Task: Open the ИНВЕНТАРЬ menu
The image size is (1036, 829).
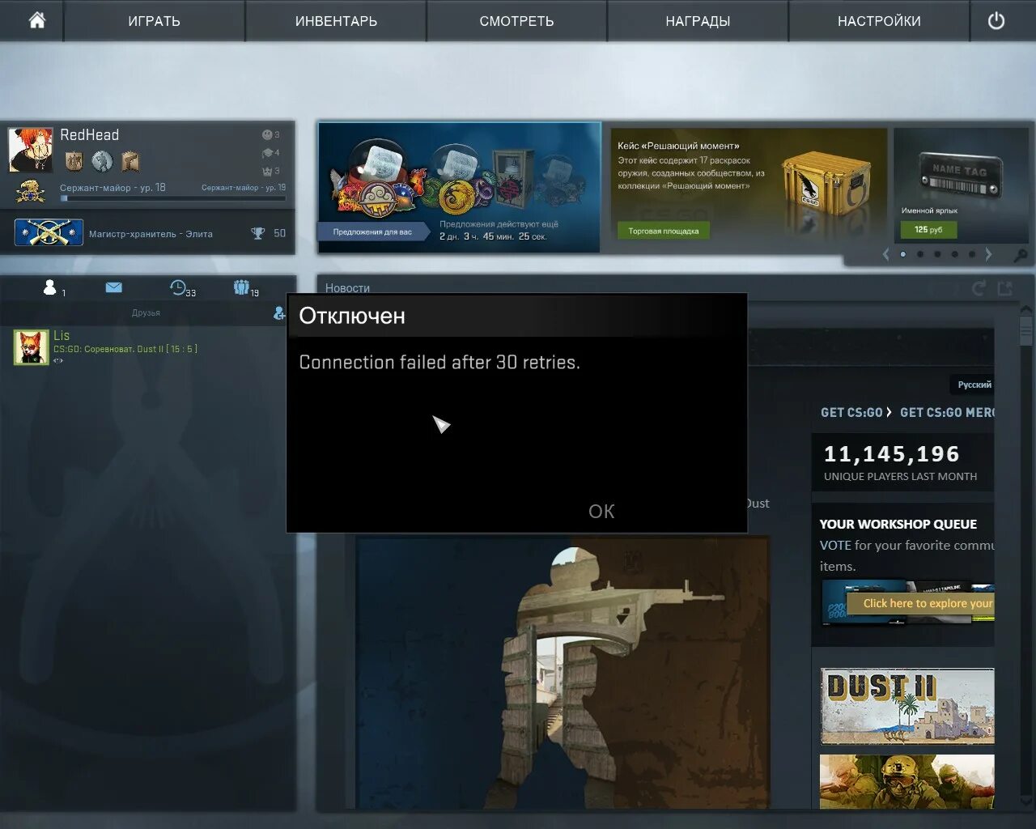Action: click(336, 21)
